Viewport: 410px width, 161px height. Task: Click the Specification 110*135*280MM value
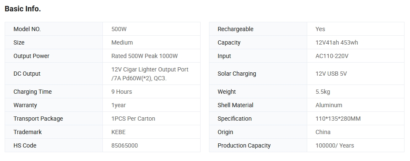[x=338, y=119]
